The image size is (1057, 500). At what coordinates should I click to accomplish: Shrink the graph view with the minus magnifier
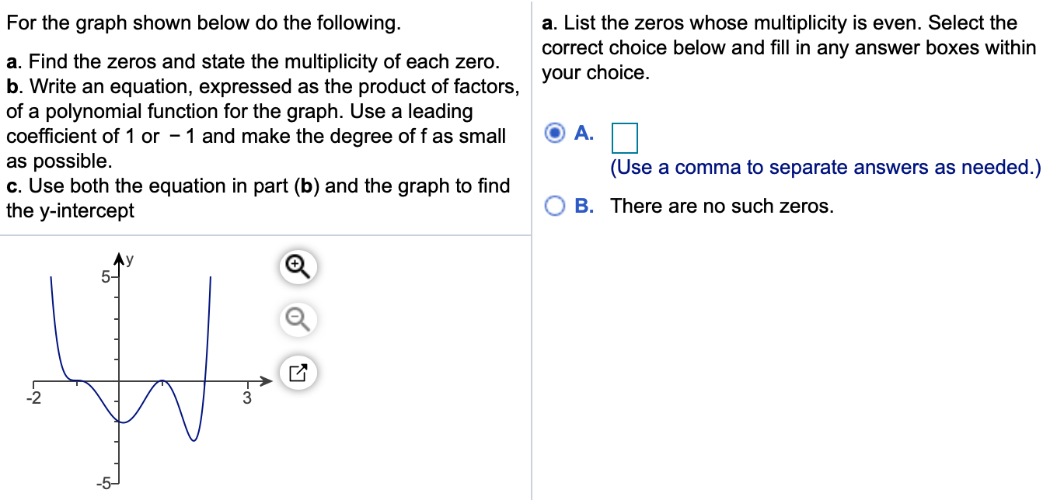pyautogui.click(x=298, y=318)
